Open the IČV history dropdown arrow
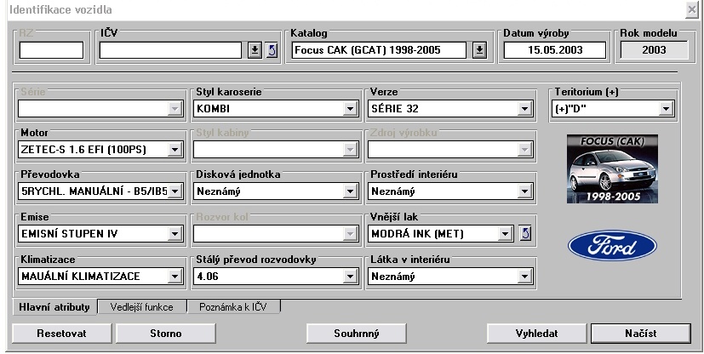The width and height of the screenshot is (704, 354). point(254,50)
